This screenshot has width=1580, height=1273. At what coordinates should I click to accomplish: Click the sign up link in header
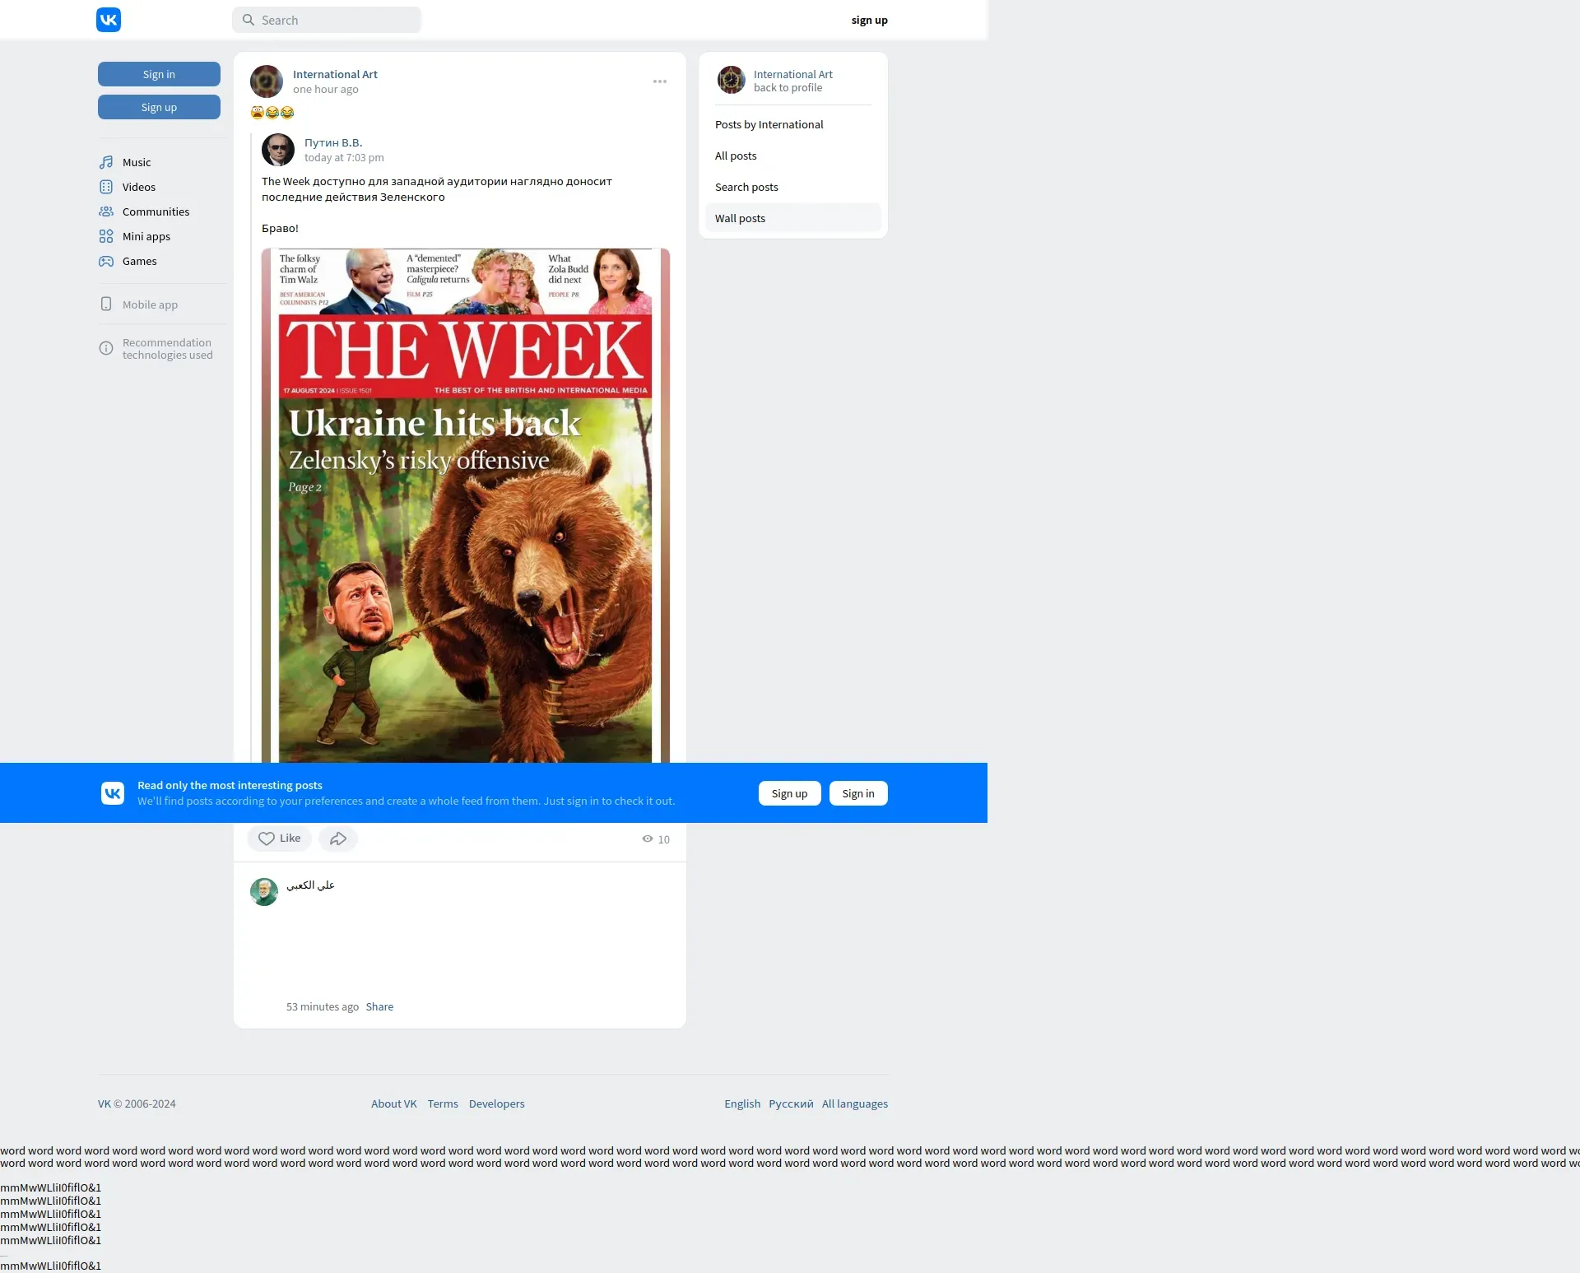[x=869, y=20]
